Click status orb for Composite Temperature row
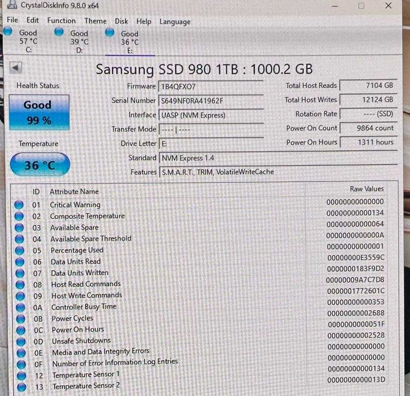This screenshot has height=396, width=410. 19,216
